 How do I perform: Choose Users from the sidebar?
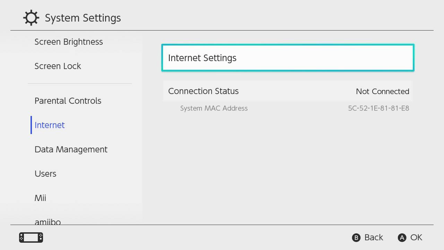(x=45, y=174)
